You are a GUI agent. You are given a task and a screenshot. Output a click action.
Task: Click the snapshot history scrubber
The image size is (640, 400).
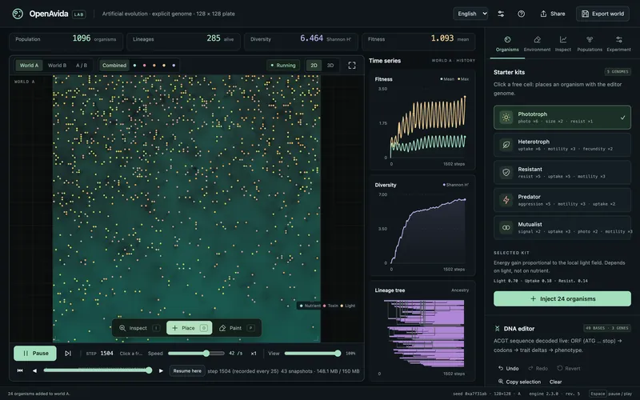[x=98, y=370]
